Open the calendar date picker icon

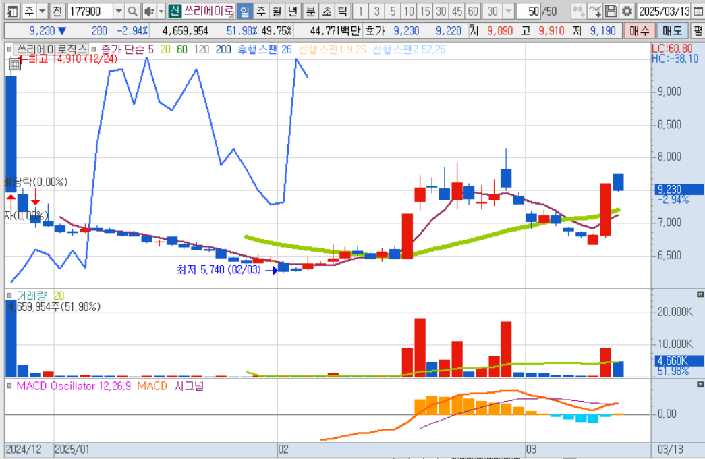698,11
